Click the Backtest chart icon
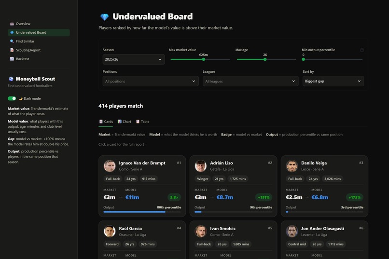 [12, 59]
